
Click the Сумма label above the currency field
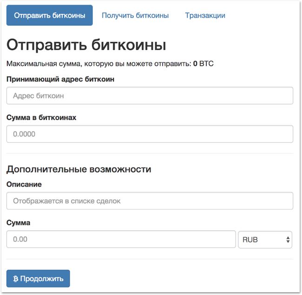(19, 223)
